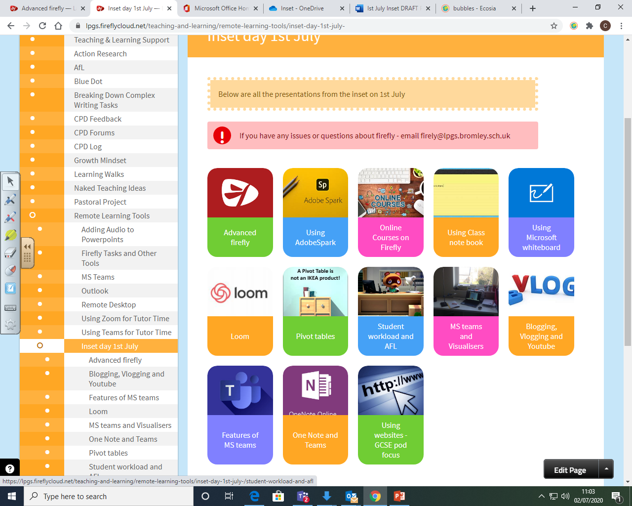Collapse the floating toolbar with double-arrow handle
Viewport: 632px width, 506px height.
28,252
